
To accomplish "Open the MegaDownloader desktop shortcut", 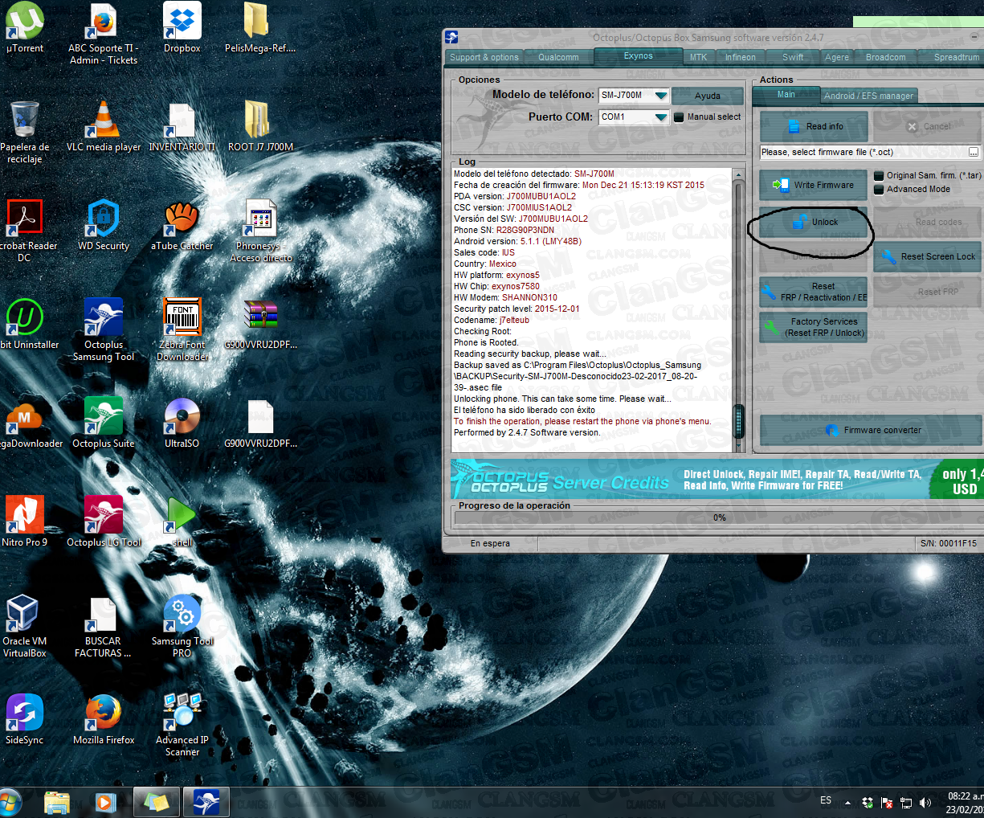I will coord(25,423).
